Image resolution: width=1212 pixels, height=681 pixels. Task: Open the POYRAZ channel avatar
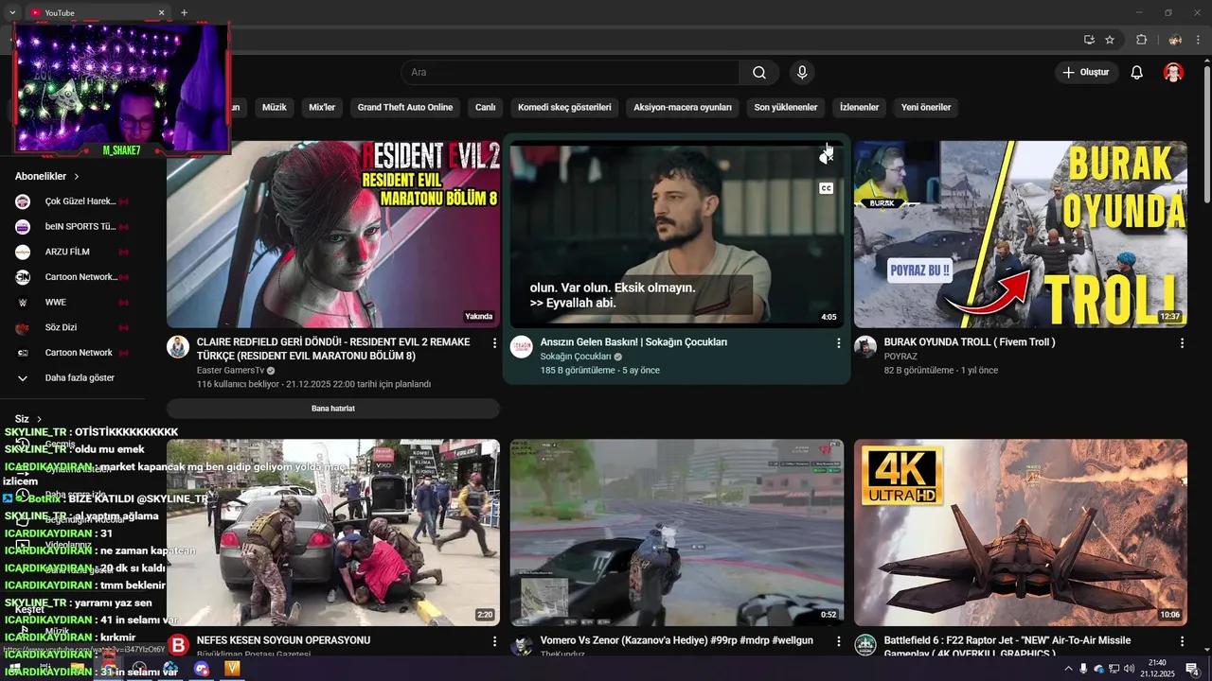(865, 346)
